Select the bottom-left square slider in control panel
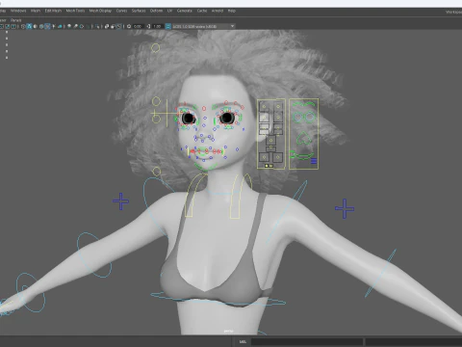 tap(264, 157)
